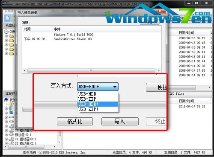
Task: Open the 文件(F) menu in UltraISO window
Action: pos(9,11)
